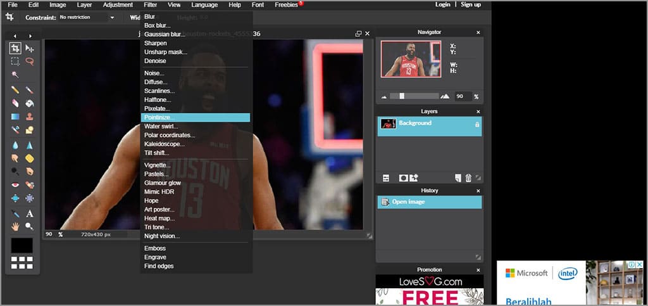Screen dimensions: 648x306
Task: Toggle the Background layer lock
Action: [477, 124]
